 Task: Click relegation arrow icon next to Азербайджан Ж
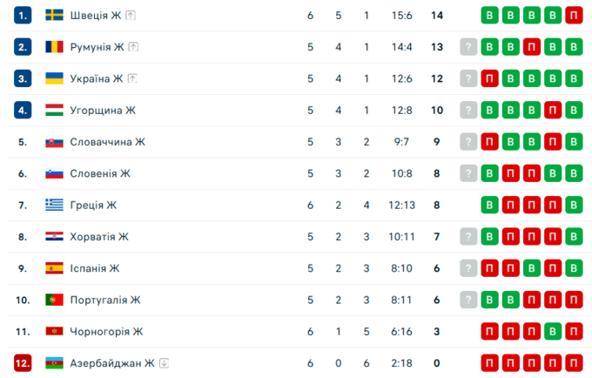(163, 363)
